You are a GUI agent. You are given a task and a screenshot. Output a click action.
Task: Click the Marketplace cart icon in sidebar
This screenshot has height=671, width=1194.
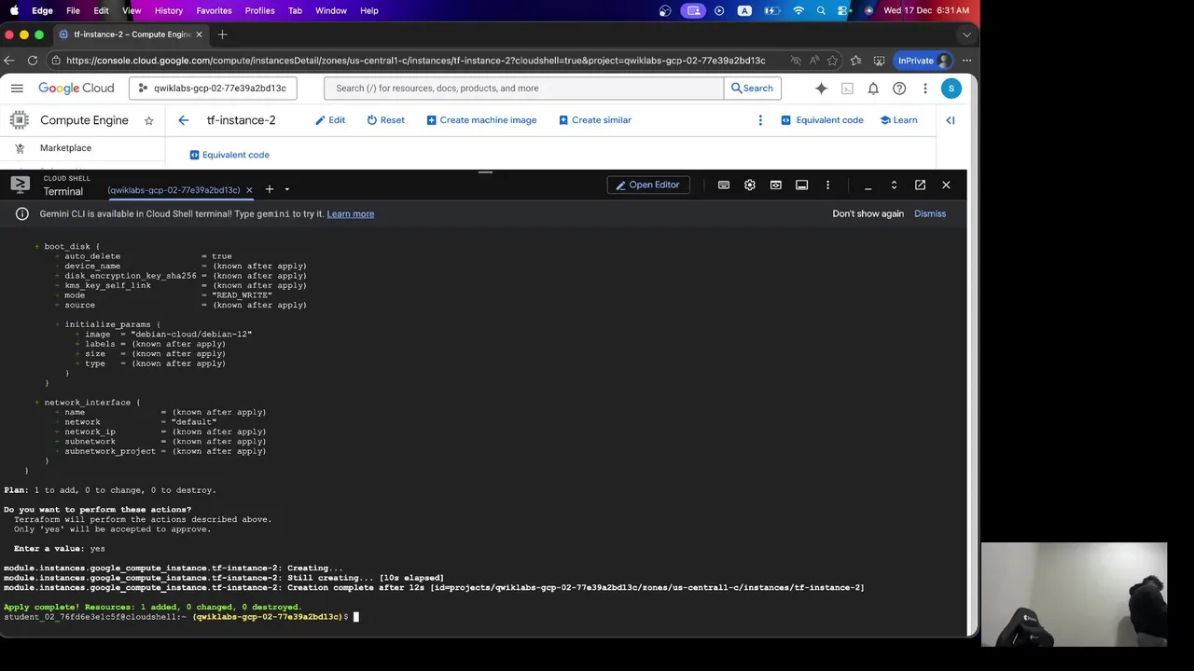point(20,148)
